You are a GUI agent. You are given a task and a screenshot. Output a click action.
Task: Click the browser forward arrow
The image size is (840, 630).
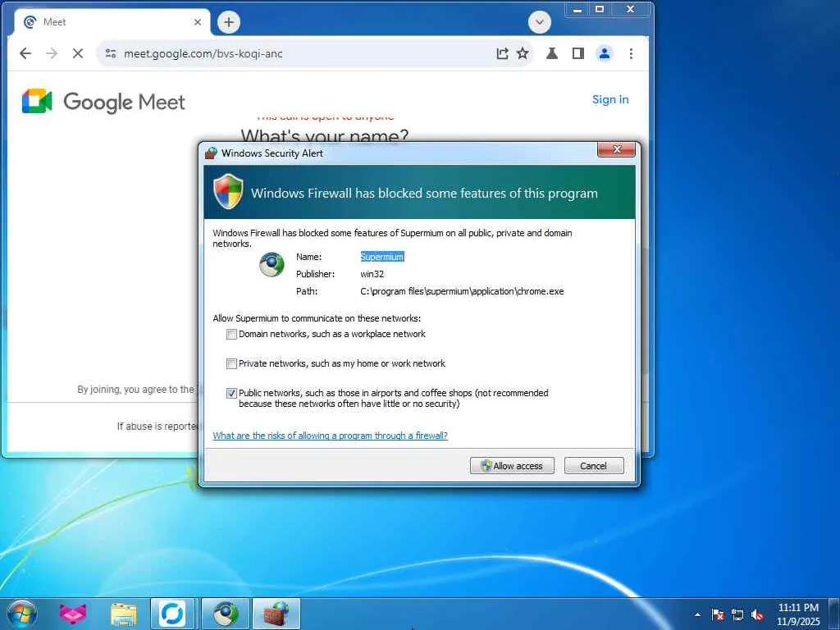[x=52, y=53]
